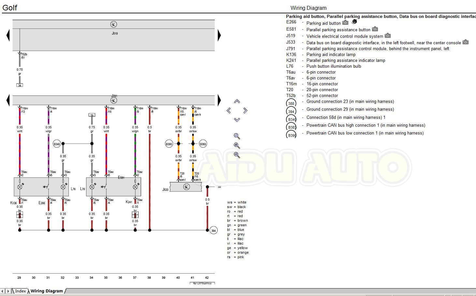Select the Wiring Diagram tab
476x296 pixels.
tap(47, 291)
